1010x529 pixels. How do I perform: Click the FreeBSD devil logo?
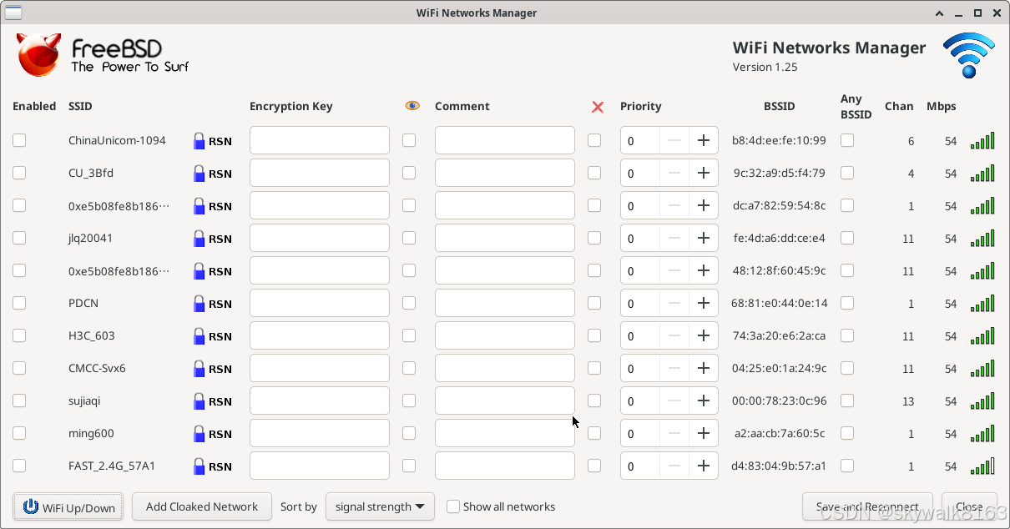[38, 55]
